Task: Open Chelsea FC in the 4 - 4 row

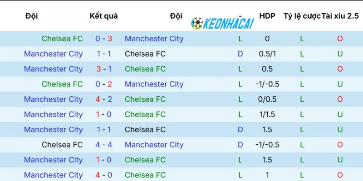Action: (62, 145)
